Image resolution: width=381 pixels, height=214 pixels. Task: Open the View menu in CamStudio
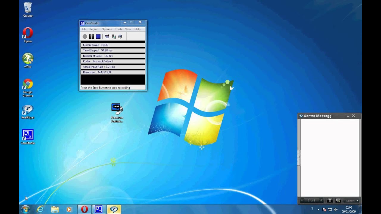pos(128,29)
